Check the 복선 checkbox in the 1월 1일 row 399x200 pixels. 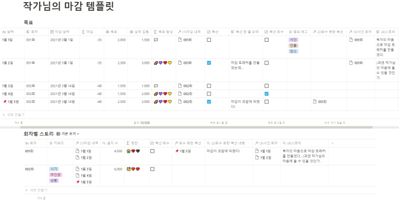click(209, 40)
